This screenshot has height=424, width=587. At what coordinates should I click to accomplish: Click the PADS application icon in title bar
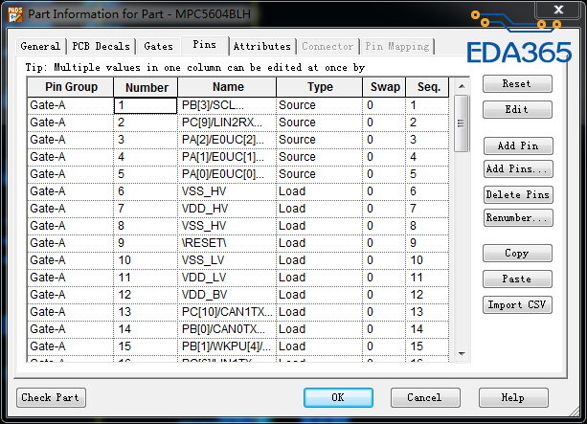click(x=15, y=14)
